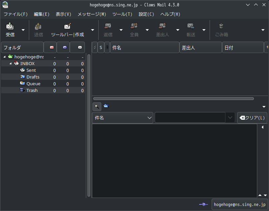Click the quick search magnifier icon
Viewport: 269px width, 211px height.
tap(97, 107)
